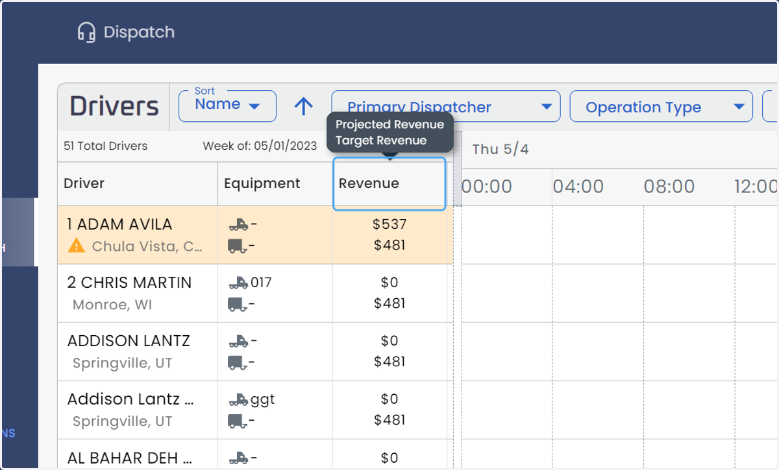Click the Thu 5/4 date header
This screenshot has height=470, width=779.
501,150
